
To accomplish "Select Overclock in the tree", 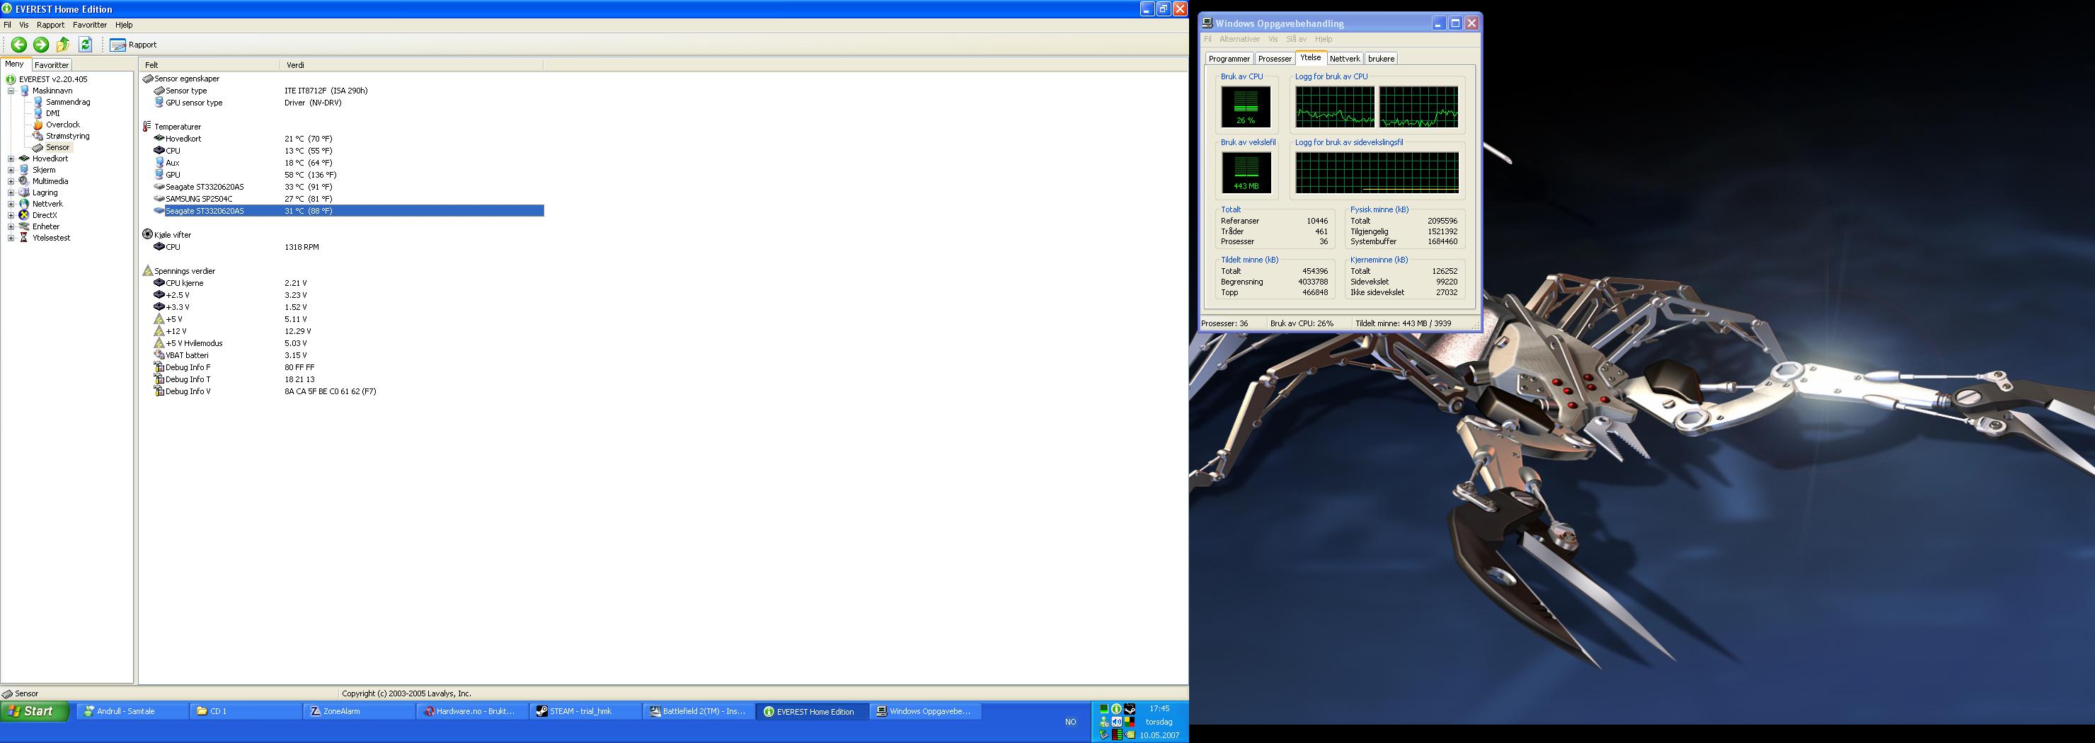I will (x=62, y=125).
